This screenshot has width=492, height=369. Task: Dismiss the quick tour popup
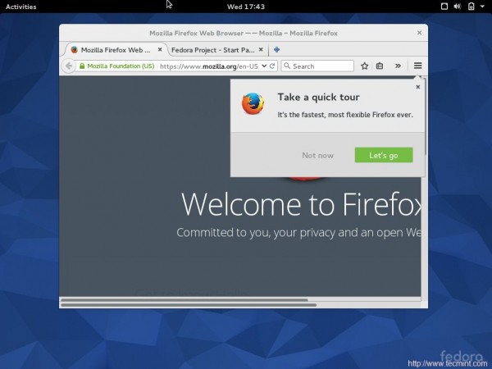coord(417,87)
